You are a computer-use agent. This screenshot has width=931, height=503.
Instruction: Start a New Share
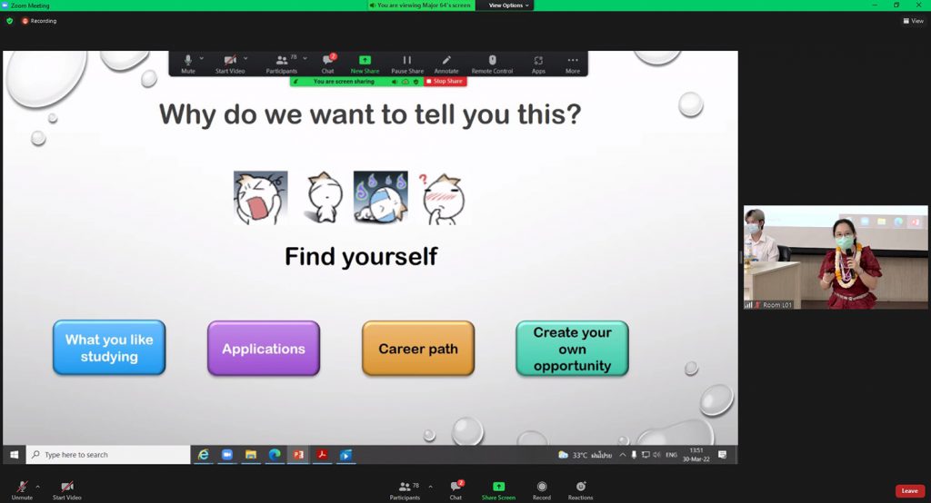click(365, 63)
